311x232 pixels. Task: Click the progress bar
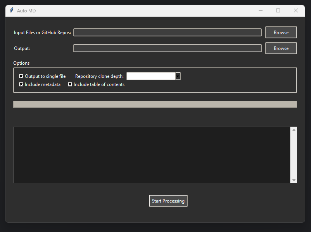(155, 104)
